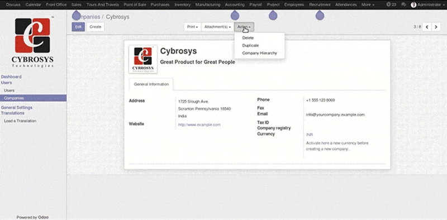Open the Attachment(s) dropdown

(217, 27)
